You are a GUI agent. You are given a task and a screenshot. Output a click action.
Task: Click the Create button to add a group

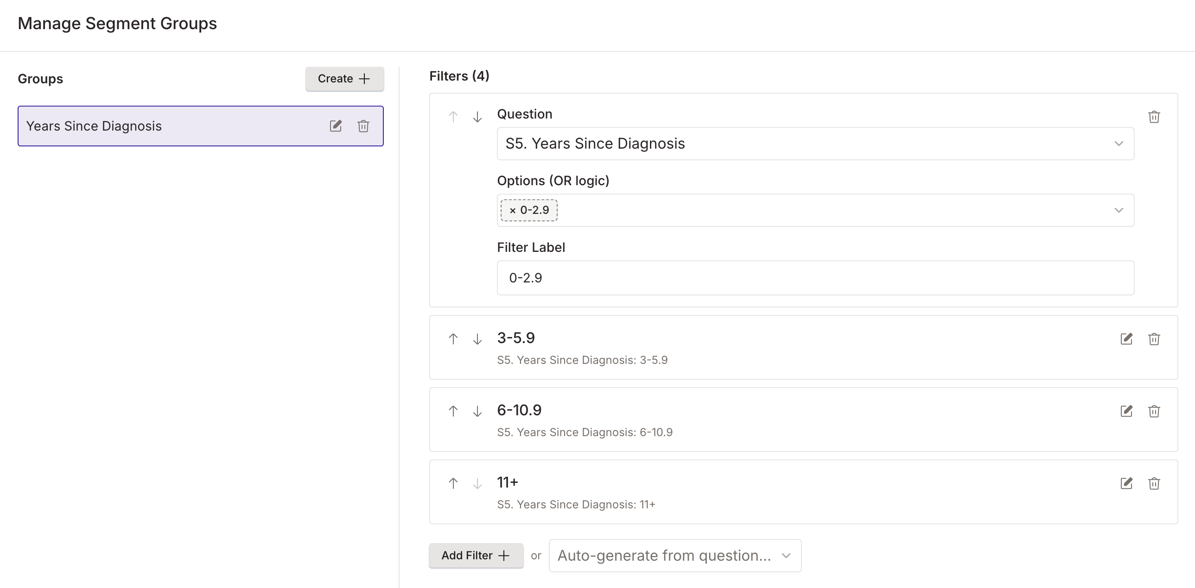point(345,79)
